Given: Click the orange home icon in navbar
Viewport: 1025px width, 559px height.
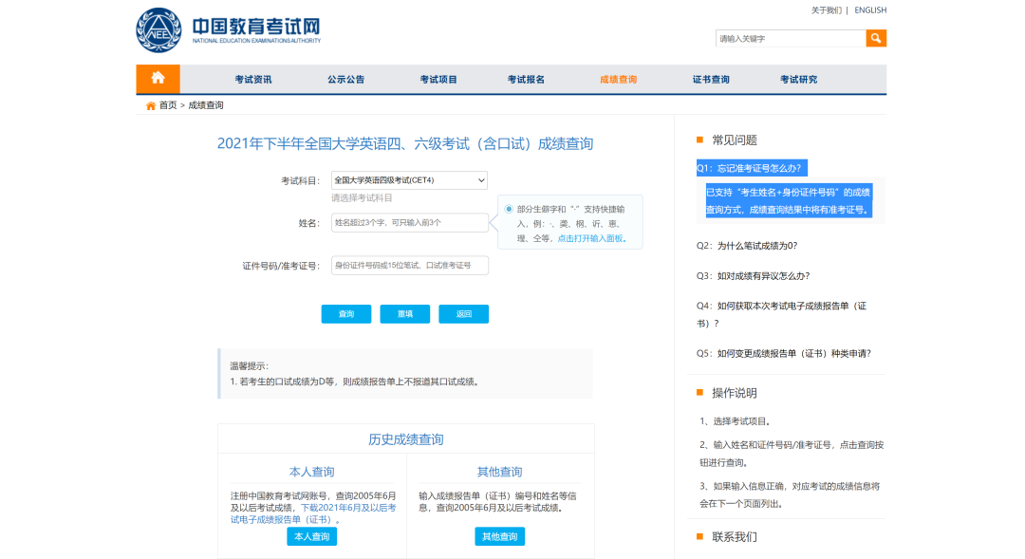Looking at the screenshot, I should click(158, 79).
